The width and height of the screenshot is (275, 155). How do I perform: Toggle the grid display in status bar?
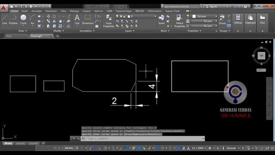pos(77,148)
